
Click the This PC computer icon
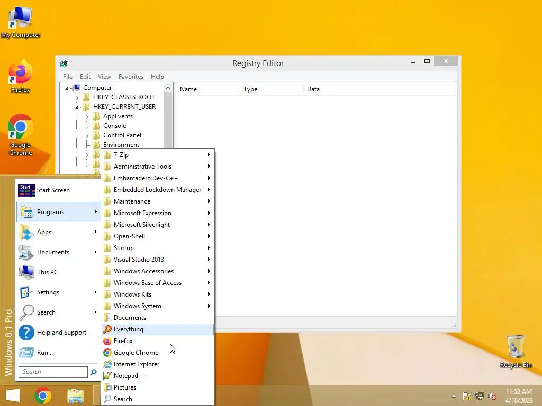(x=26, y=272)
